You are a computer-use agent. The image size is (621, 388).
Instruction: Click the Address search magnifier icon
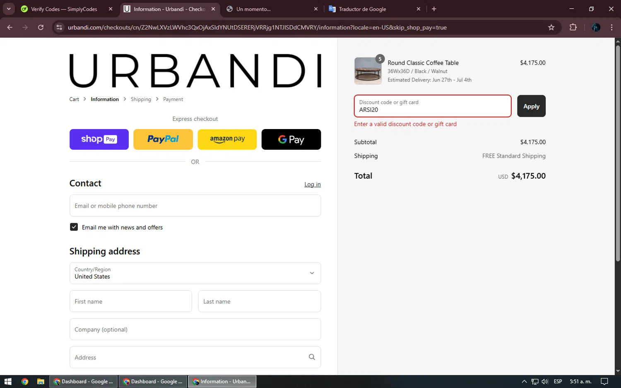coord(312,357)
